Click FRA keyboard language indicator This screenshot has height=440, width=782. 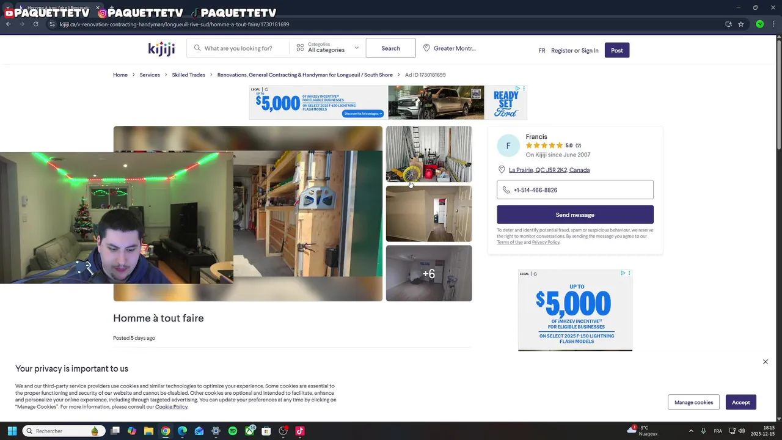(718, 431)
